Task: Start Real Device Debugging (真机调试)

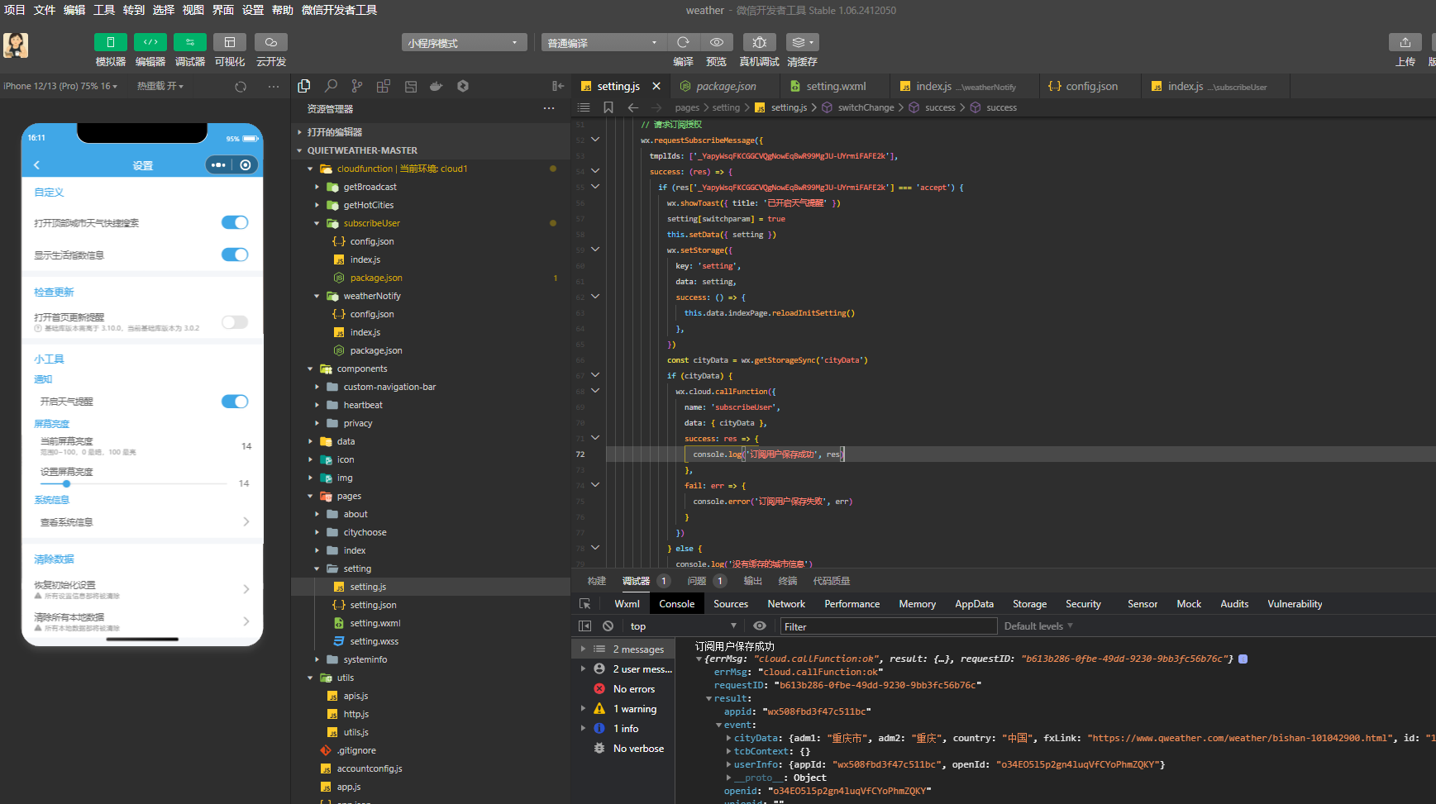Action: [x=759, y=42]
